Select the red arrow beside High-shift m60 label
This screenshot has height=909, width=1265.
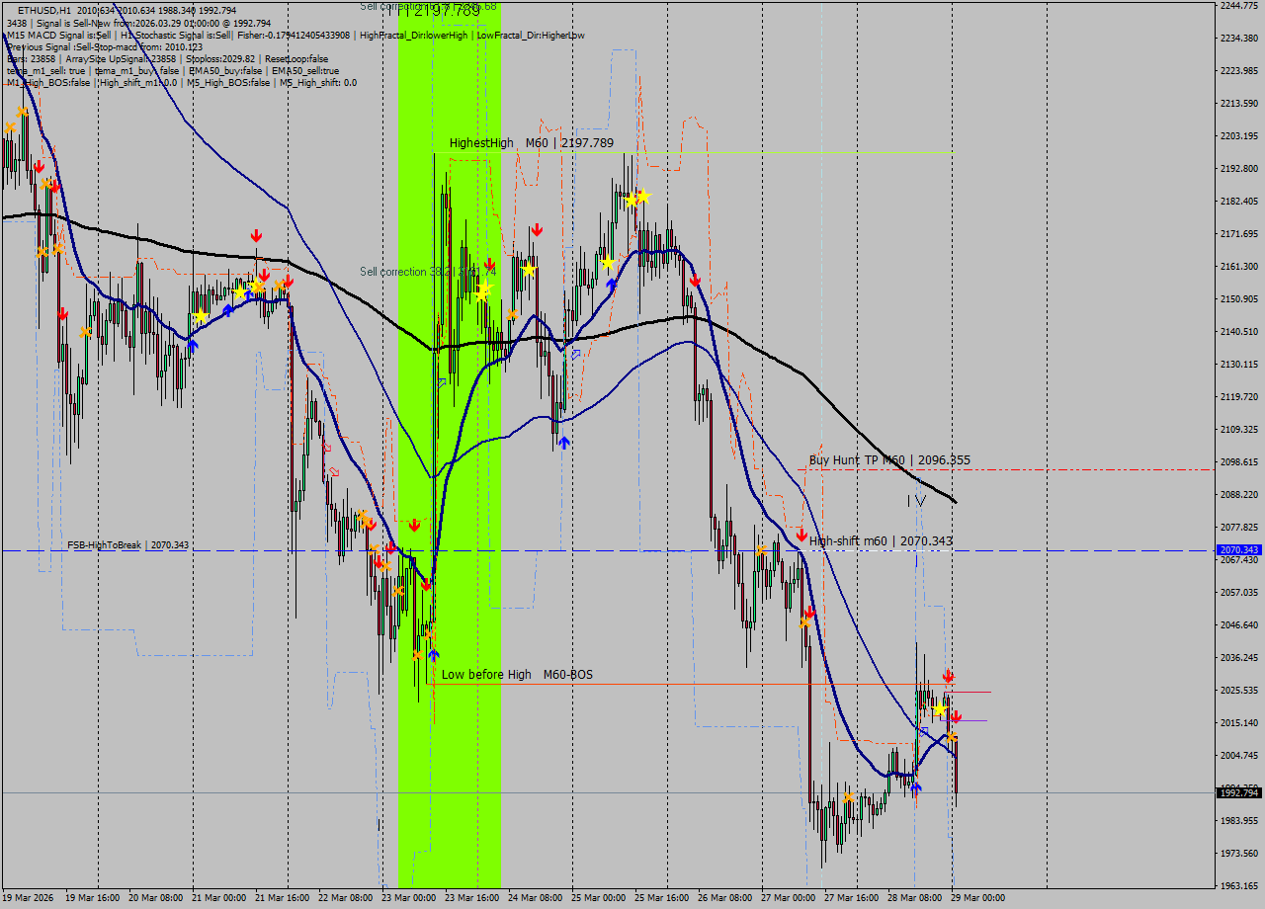pyautogui.click(x=801, y=535)
